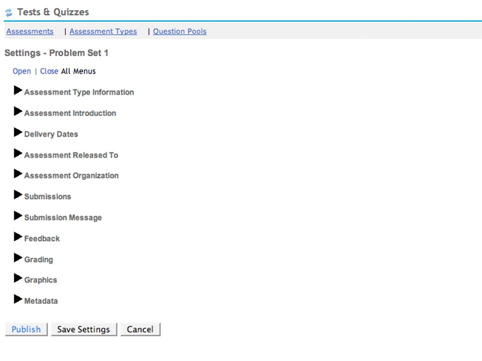Click the Tests & Quizzes title
Viewport: 482px width, 361px height.
tap(53, 12)
